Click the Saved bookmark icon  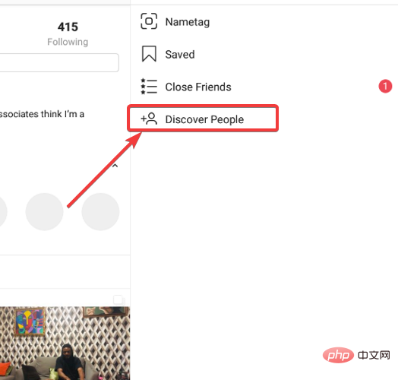point(149,54)
